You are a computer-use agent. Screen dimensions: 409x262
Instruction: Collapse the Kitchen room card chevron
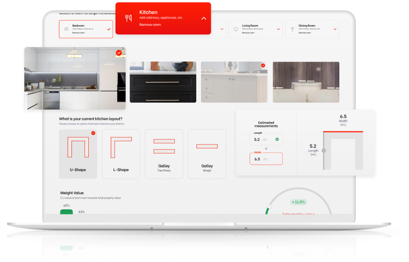203,18
